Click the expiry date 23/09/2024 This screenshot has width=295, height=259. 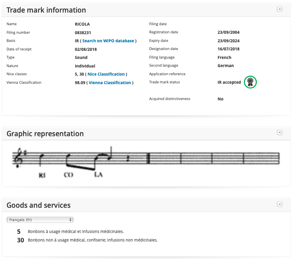[228, 41]
